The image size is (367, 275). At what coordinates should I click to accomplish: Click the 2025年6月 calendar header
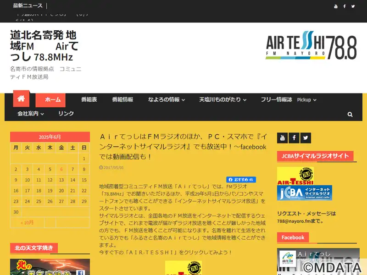tap(50, 137)
